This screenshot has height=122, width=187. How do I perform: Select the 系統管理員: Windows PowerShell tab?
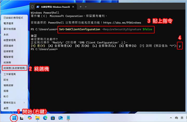pyautogui.click(x=56, y=7)
